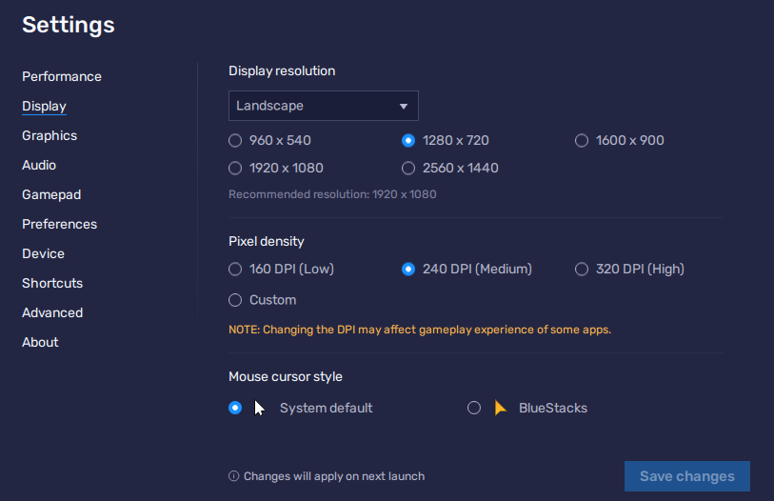Open the About section
Viewport: 774px width, 501px height.
click(x=40, y=342)
